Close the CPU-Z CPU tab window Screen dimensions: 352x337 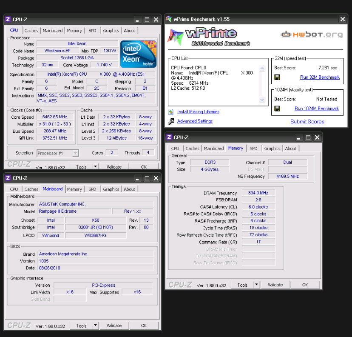156,20
